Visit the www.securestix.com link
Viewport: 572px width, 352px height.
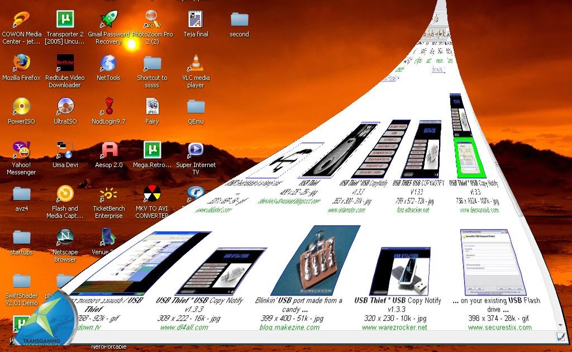(x=499, y=327)
